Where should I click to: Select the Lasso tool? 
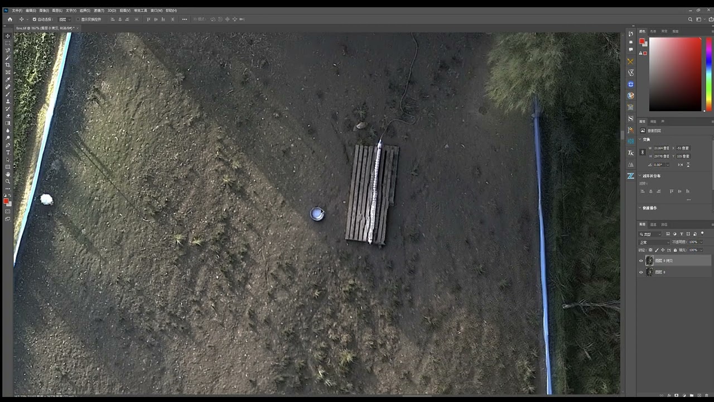pos(8,50)
